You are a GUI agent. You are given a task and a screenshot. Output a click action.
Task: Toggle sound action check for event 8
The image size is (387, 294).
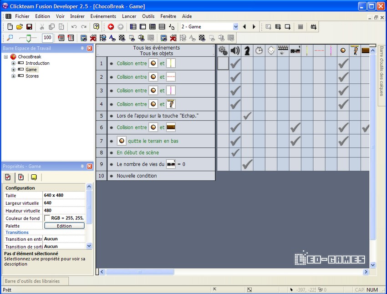(235, 152)
